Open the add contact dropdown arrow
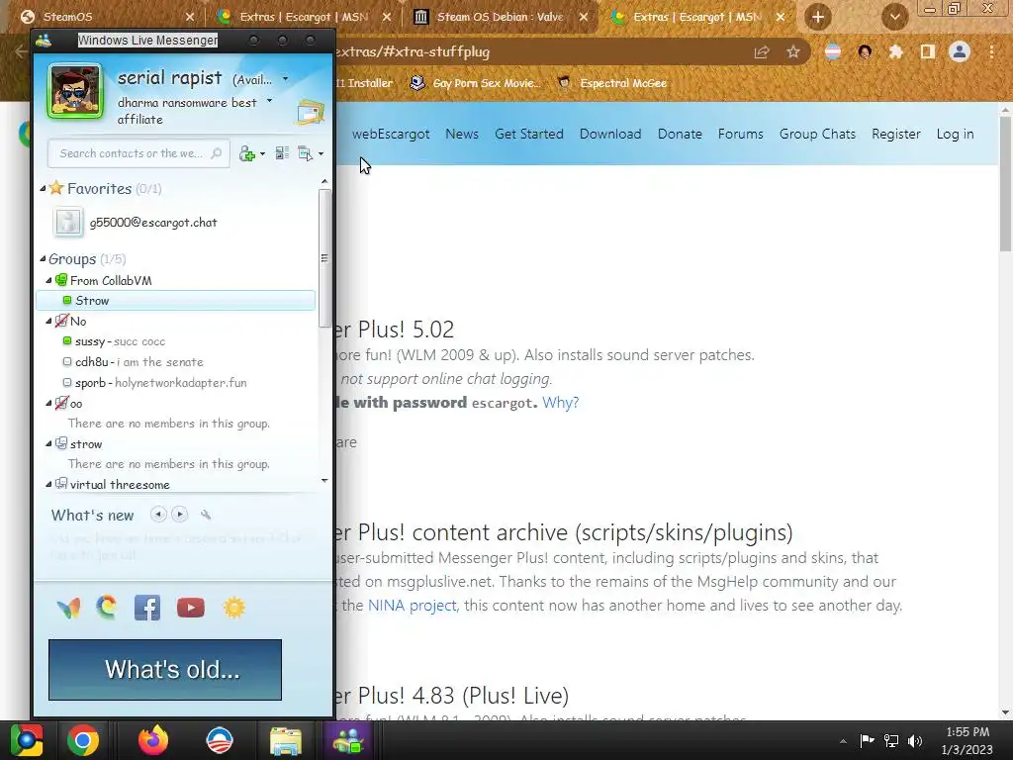This screenshot has height=760, width=1013. (262, 153)
